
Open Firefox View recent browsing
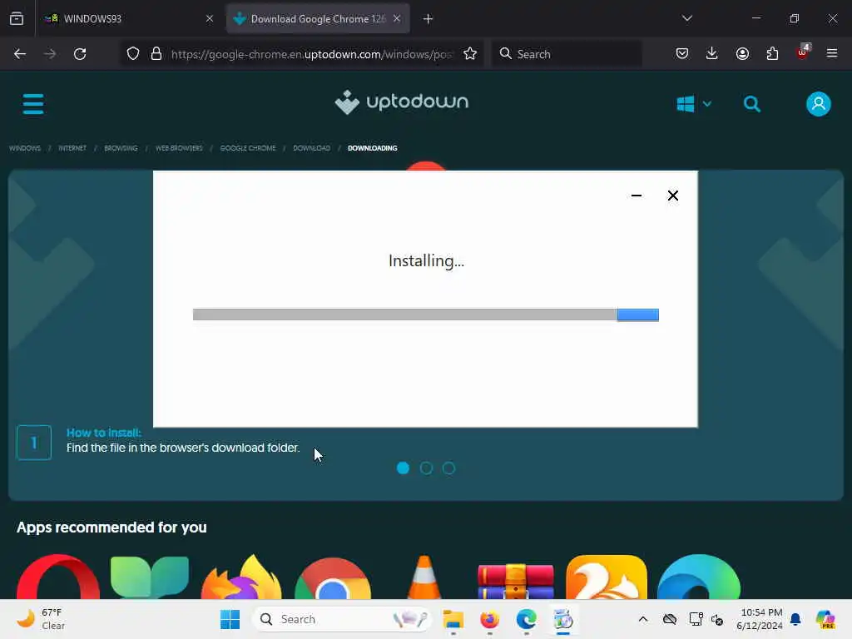coord(17,19)
